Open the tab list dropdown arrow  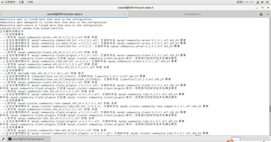pos(268,14)
